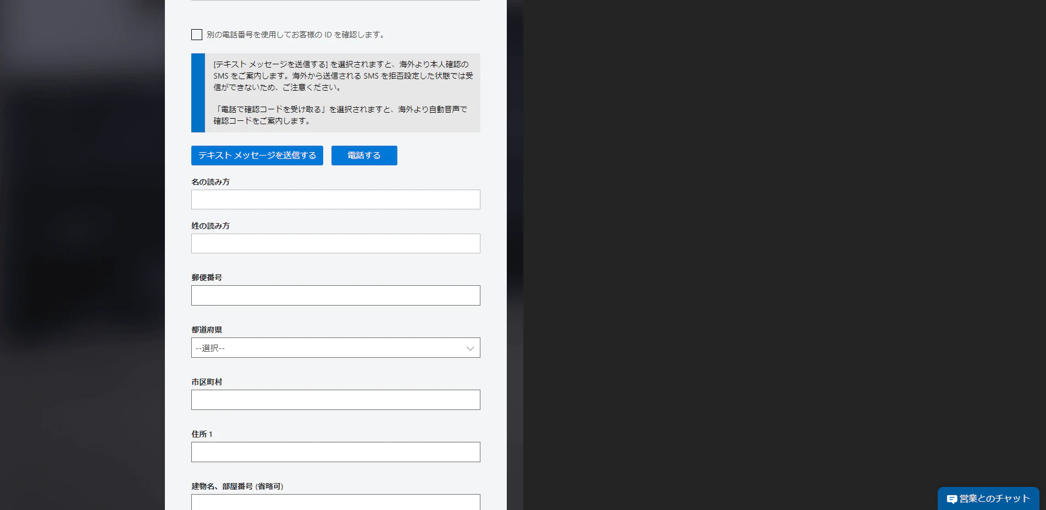The height and width of the screenshot is (510, 1046).
Task: Click the SMS notice paragraph starting [テキスト メッセージを送信する]
Action: tap(344, 76)
